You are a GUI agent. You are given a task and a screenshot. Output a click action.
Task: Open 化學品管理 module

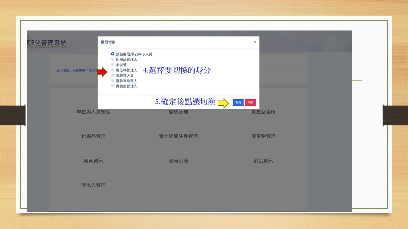[93, 136]
